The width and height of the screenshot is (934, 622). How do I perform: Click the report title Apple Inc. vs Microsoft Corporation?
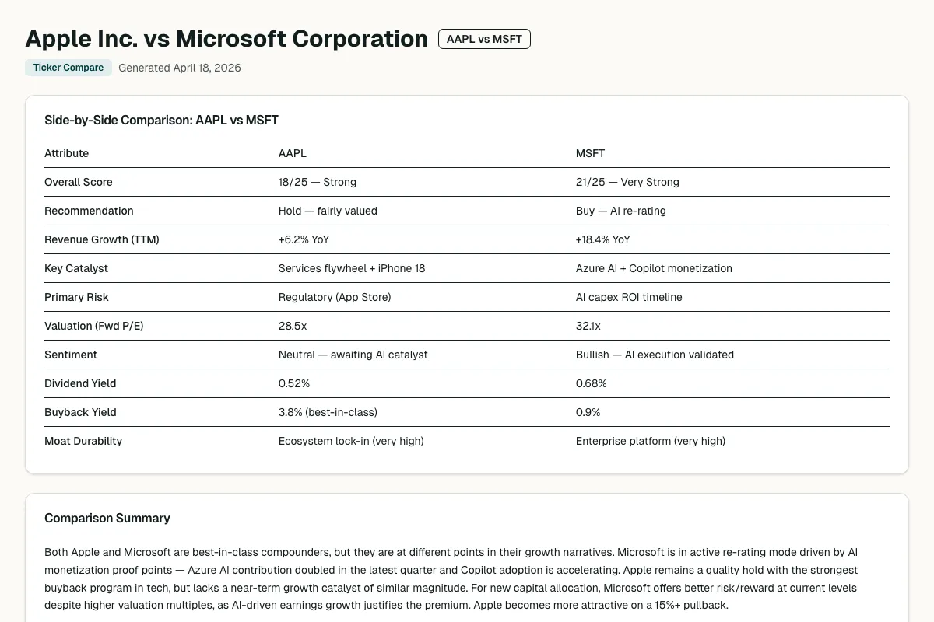[x=226, y=38]
